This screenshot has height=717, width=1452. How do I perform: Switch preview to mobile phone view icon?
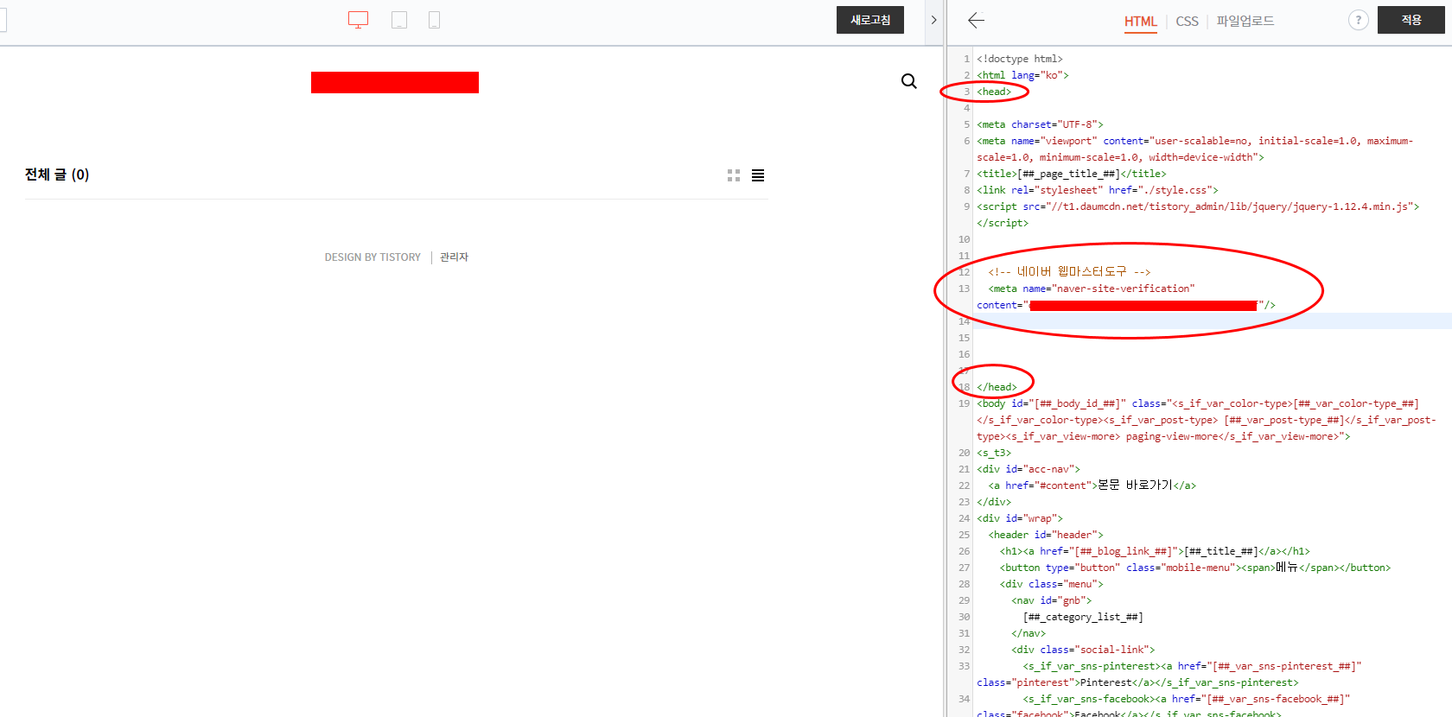click(x=435, y=20)
